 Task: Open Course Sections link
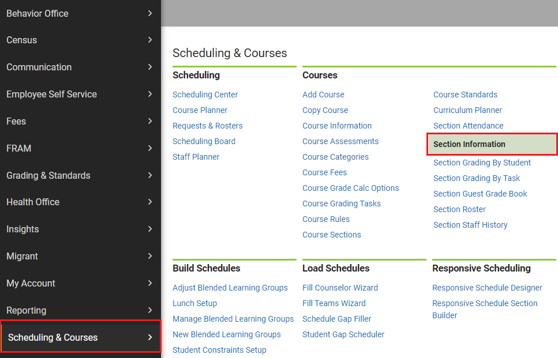coord(332,235)
